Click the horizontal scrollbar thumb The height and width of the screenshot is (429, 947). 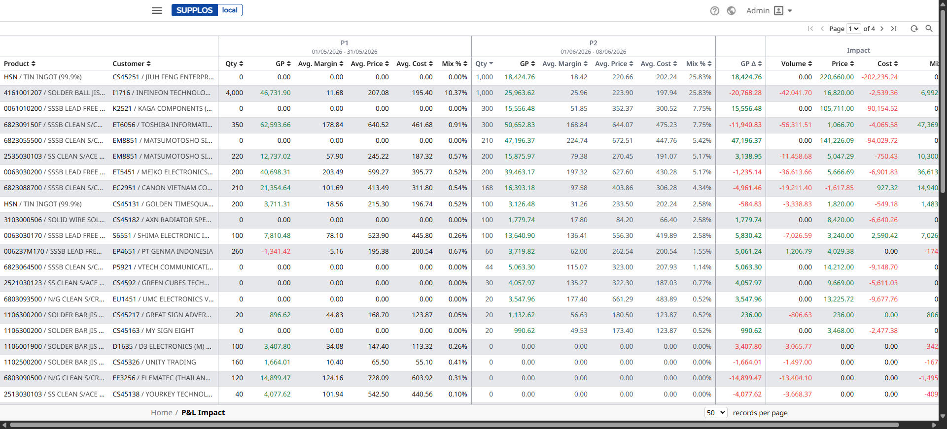(x=454, y=425)
